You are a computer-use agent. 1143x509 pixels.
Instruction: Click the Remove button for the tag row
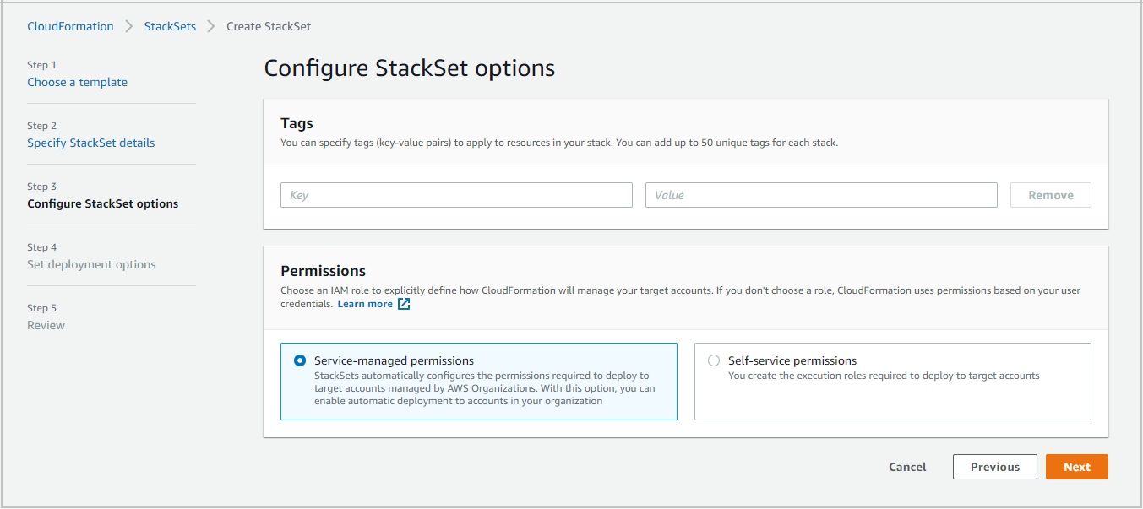[1050, 194]
